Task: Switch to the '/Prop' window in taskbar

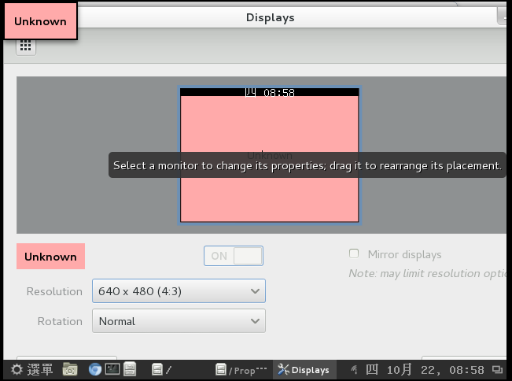Action: (241, 370)
